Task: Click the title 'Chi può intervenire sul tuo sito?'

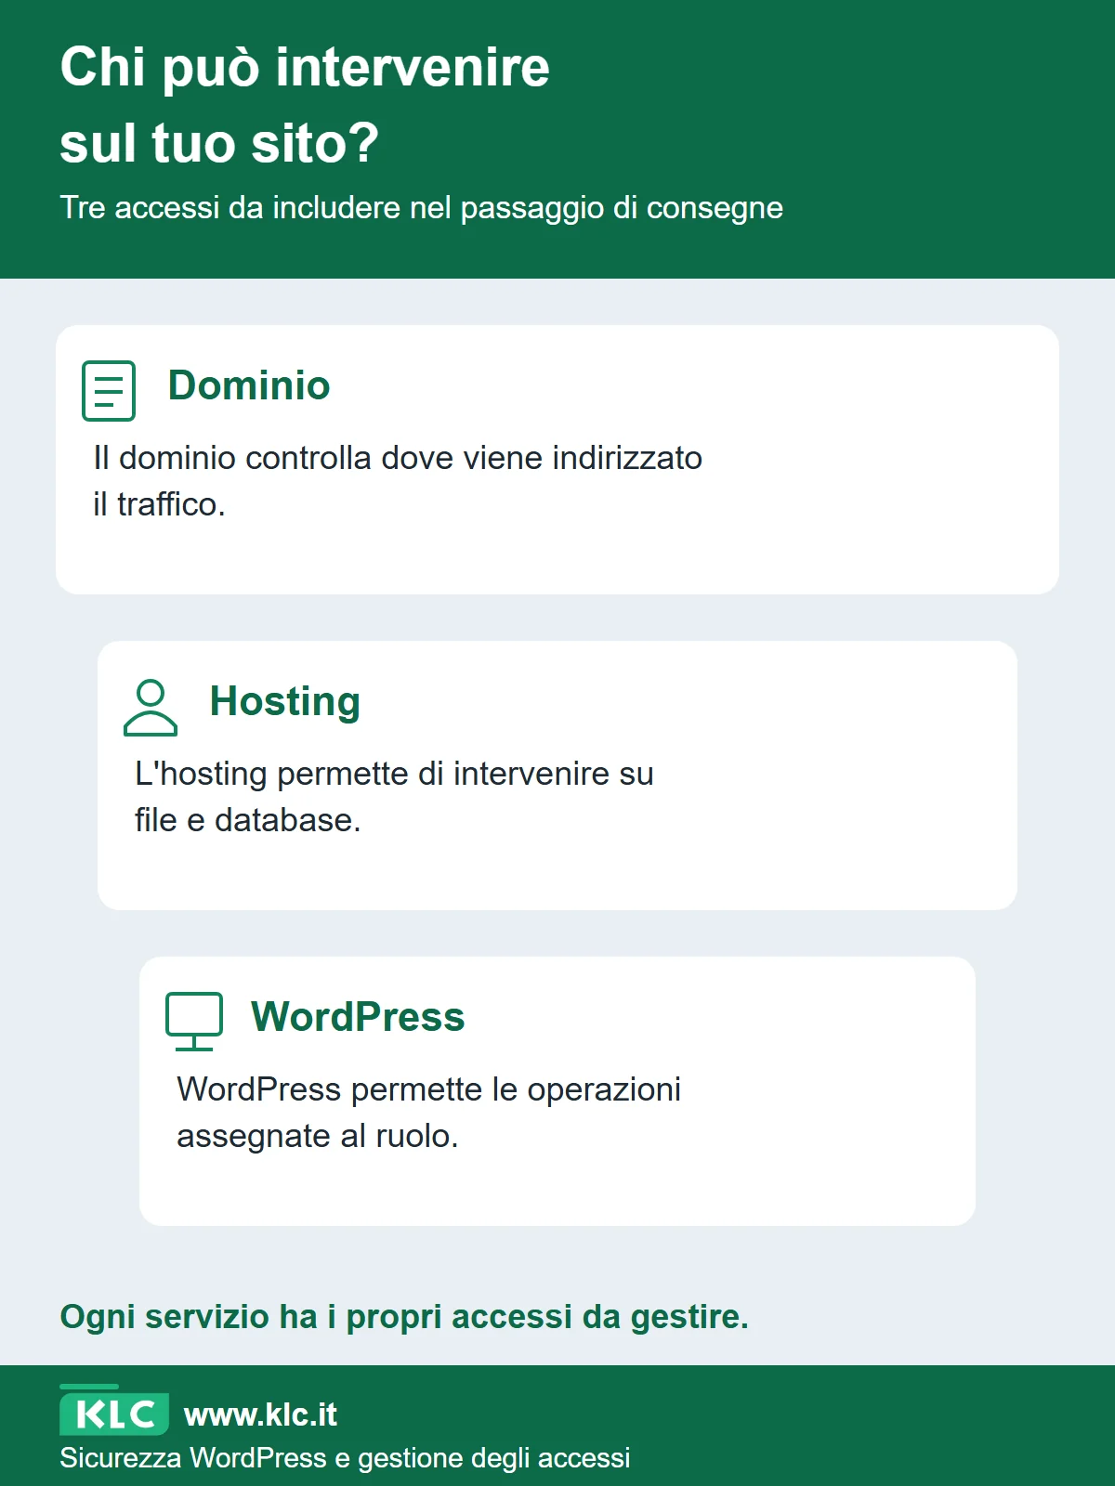Action: coord(305,105)
